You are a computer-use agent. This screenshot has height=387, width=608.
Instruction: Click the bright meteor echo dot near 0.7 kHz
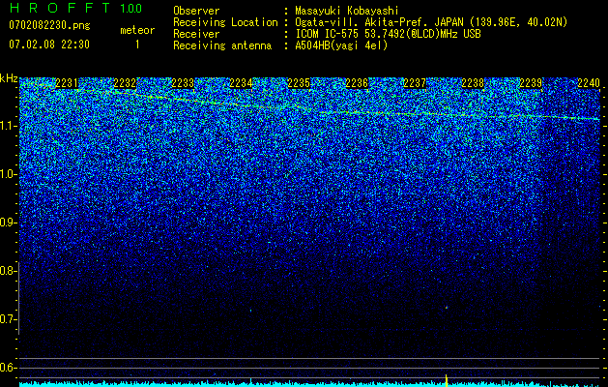447,308
